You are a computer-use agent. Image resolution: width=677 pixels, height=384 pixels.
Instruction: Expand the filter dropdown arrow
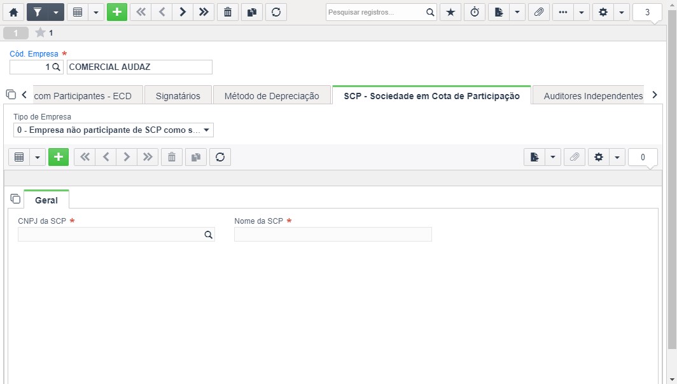(x=56, y=12)
